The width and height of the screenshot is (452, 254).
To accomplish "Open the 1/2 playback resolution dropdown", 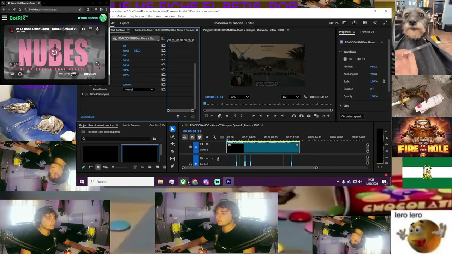I will 290,97.
